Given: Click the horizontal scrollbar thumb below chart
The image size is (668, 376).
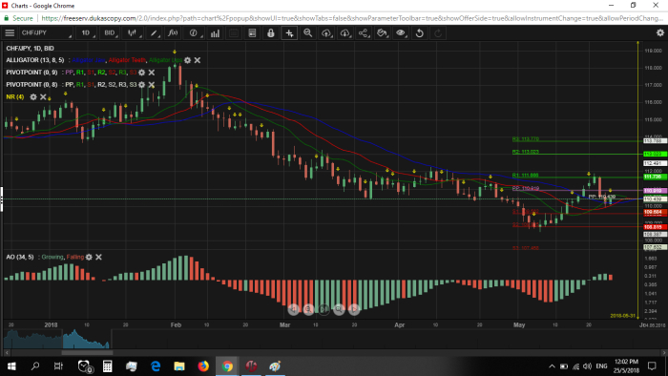Looking at the screenshot, I should click(87, 352).
